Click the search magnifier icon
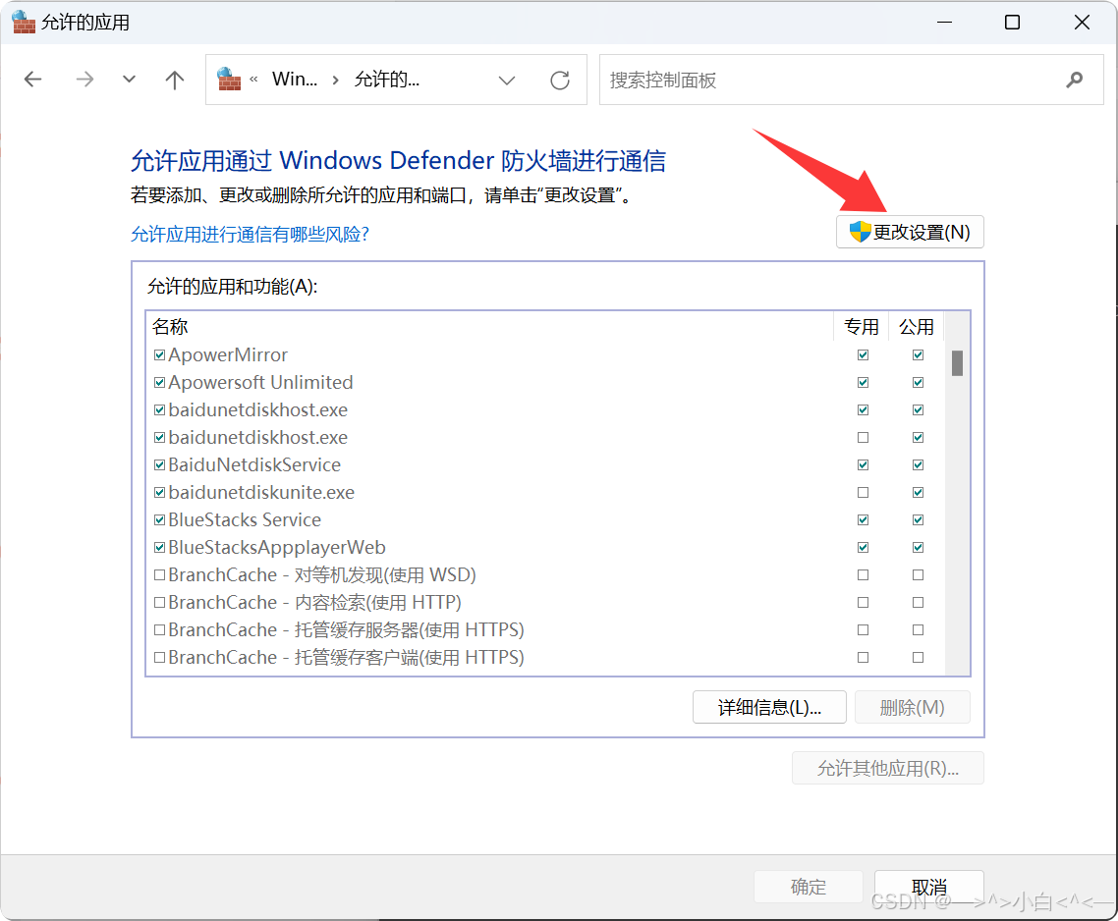The height and width of the screenshot is (921, 1118). [x=1075, y=80]
